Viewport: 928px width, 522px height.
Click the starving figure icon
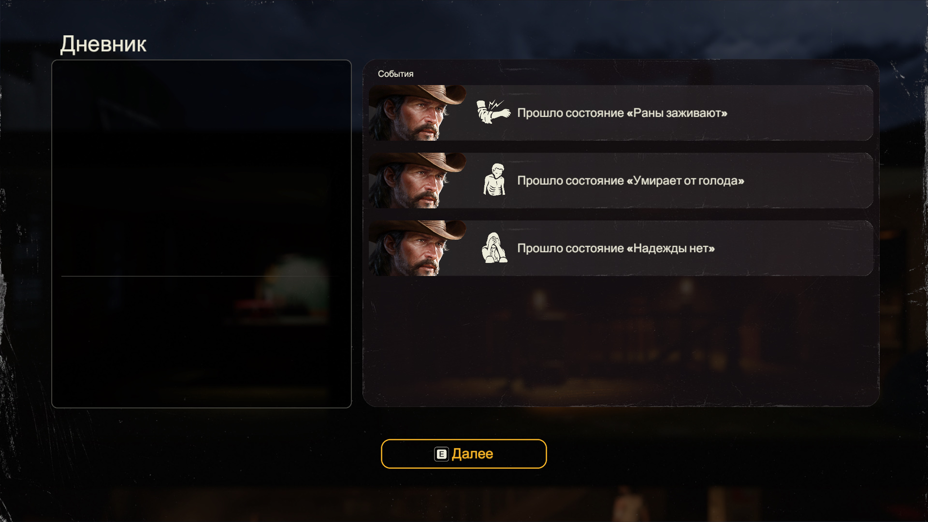[x=494, y=180]
